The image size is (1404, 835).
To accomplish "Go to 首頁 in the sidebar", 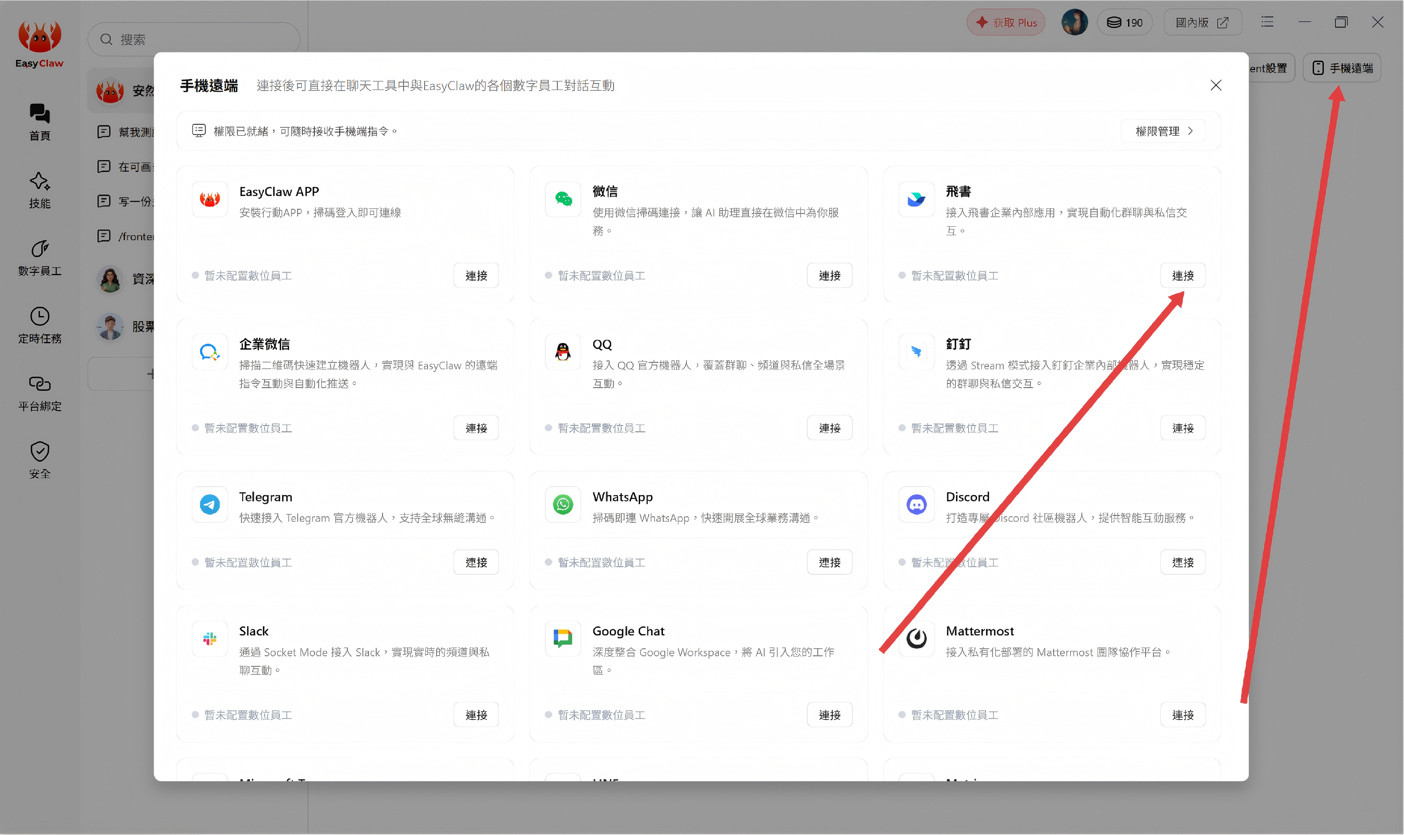I will pos(39,122).
